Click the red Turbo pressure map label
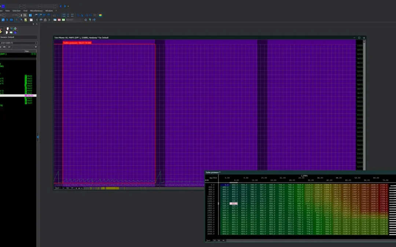 (x=77, y=43)
